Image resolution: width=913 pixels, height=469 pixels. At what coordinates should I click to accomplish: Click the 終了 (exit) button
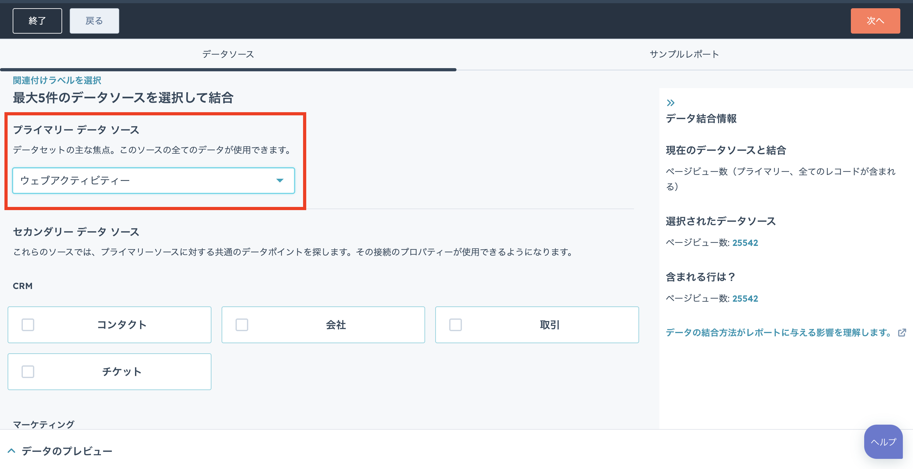(37, 21)
